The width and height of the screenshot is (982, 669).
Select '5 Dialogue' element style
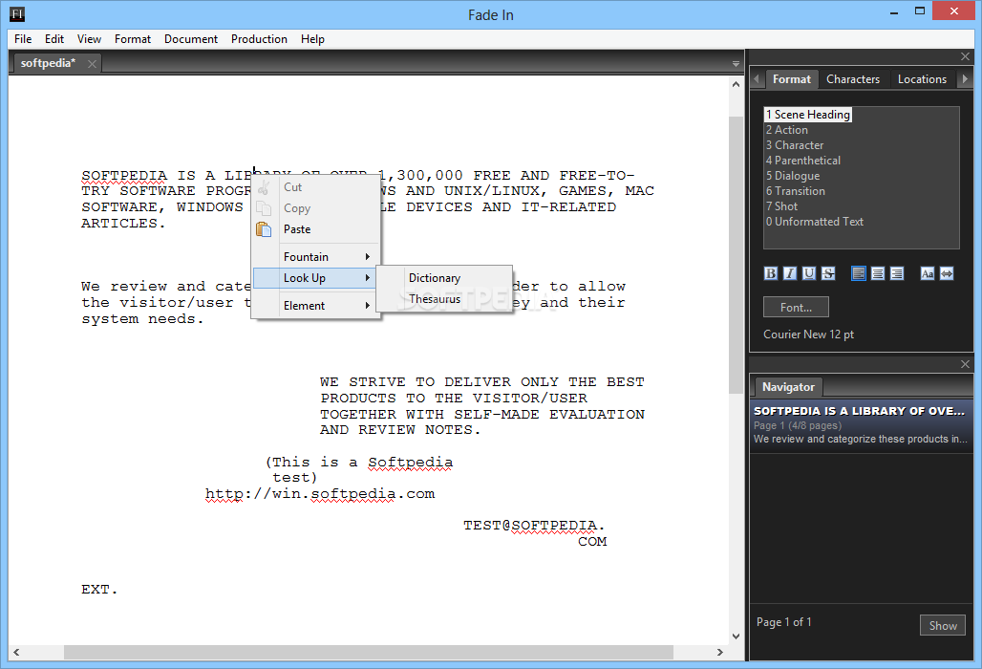(x=793, y=176)
